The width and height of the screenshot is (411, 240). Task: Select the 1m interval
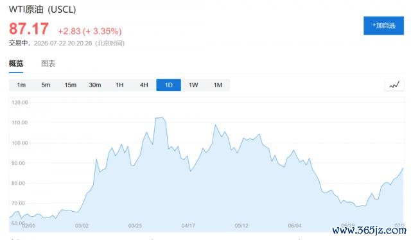pos(21,85)
